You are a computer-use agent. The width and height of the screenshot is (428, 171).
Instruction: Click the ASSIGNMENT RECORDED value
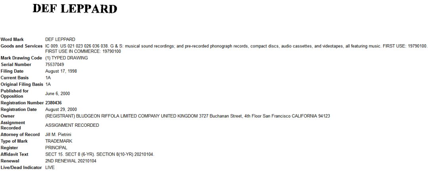tap(72, 125)
